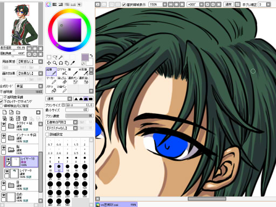
Task: Choose the Watercolor (水彩筆) brush tool
Action: 84,72
